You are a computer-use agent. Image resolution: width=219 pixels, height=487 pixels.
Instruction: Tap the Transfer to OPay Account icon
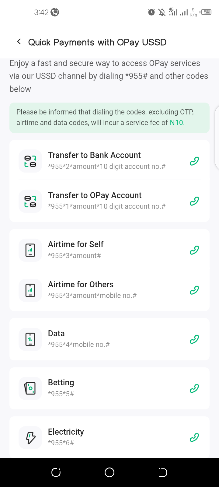click(30, 201)
